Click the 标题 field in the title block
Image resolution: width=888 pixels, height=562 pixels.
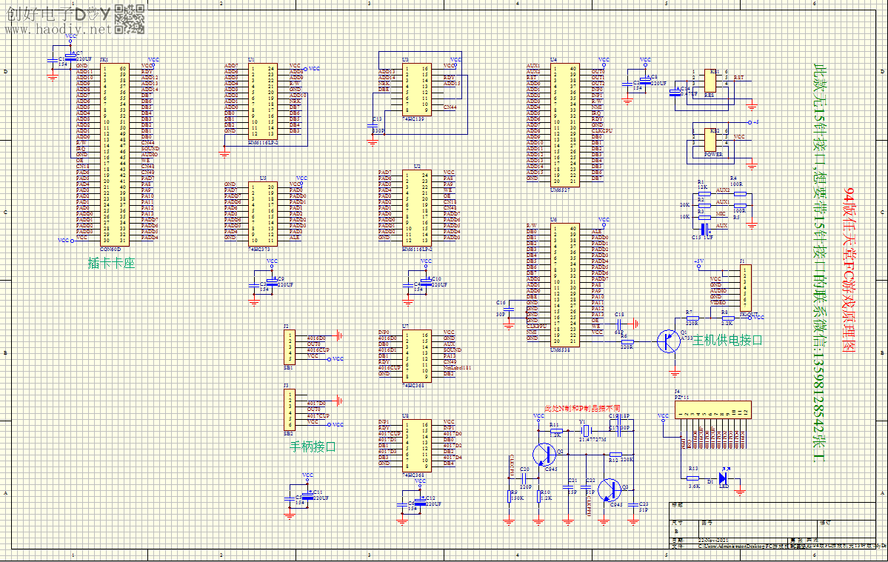click(678, 504)
